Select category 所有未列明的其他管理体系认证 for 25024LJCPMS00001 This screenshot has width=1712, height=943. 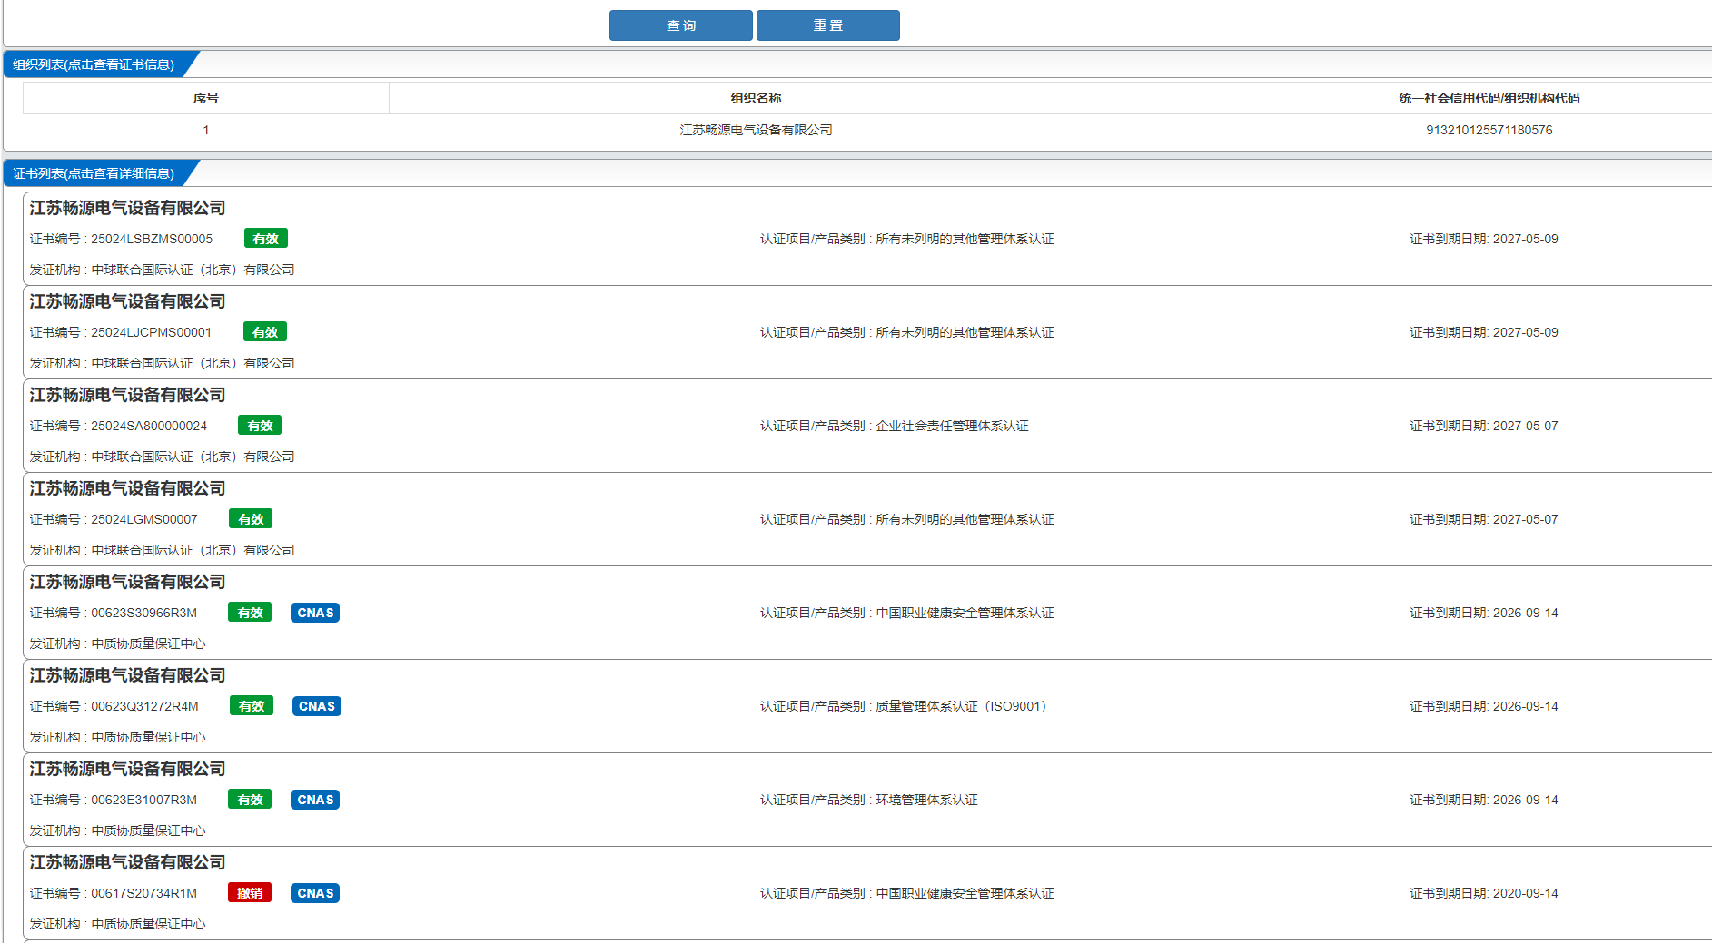[965, 332]
